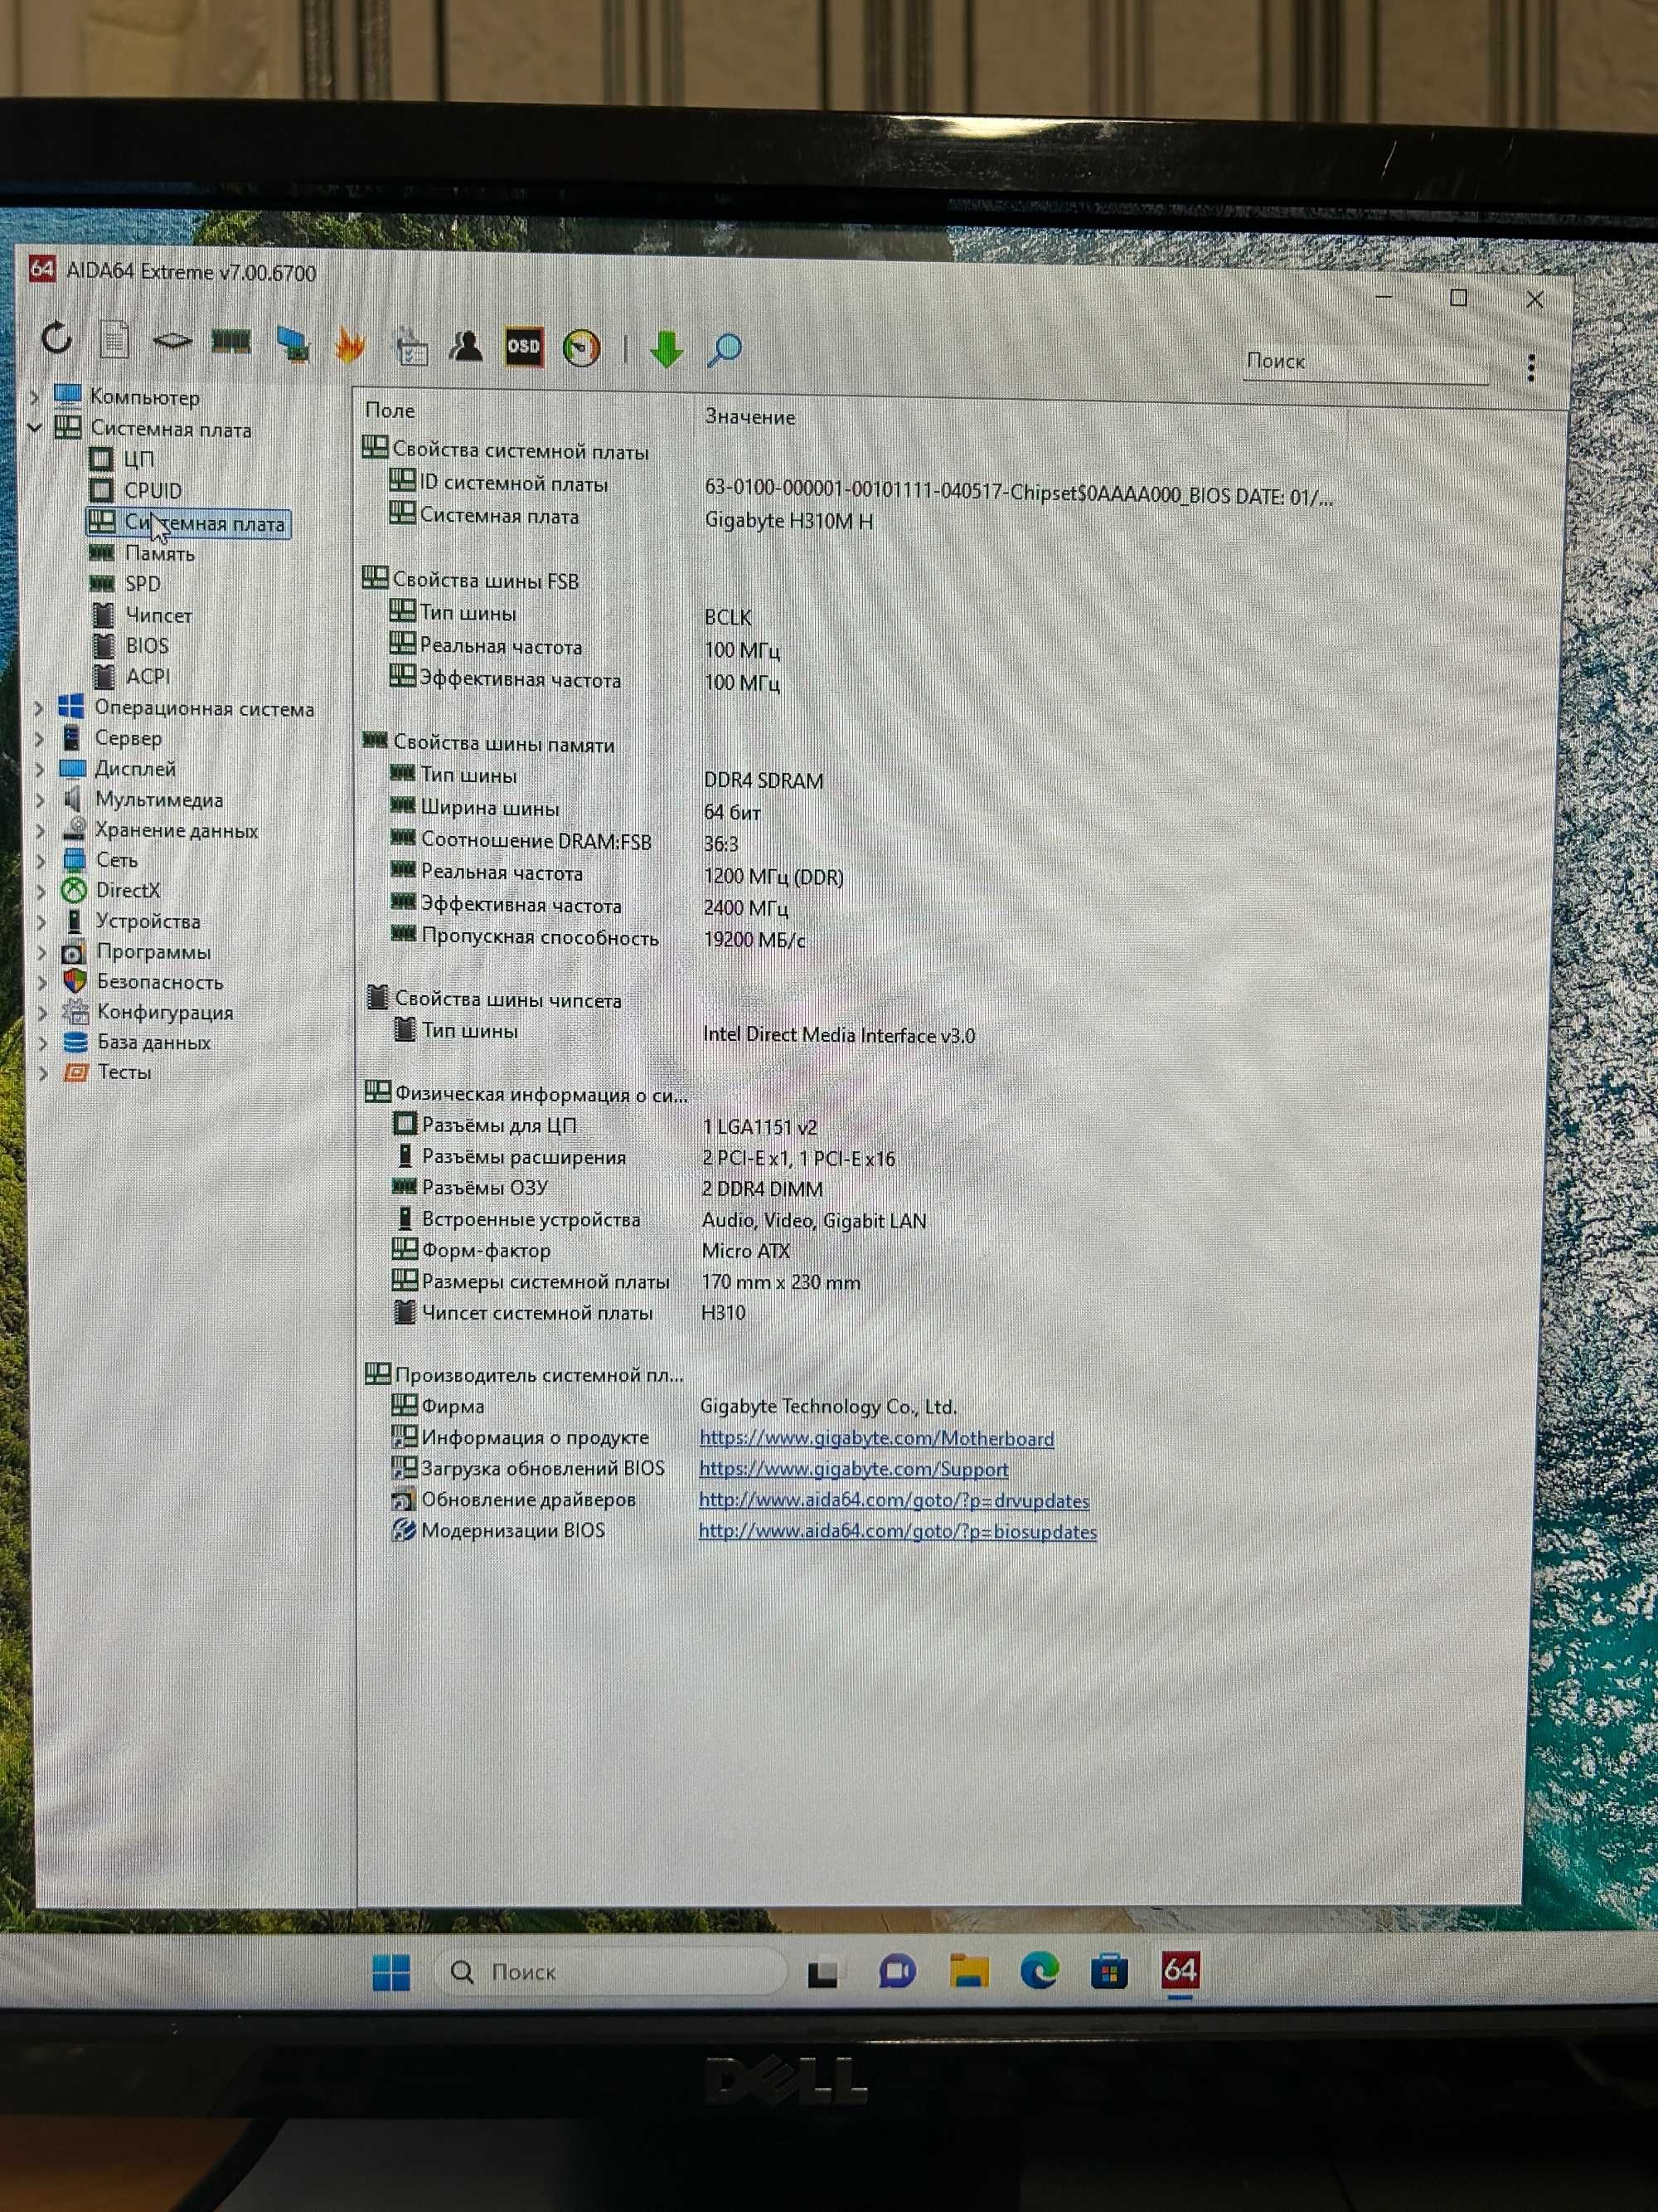This screenshot has height=2212, width=1658.
Task: Open File Explorer from the taskbar
Action: coord(968,1971)
